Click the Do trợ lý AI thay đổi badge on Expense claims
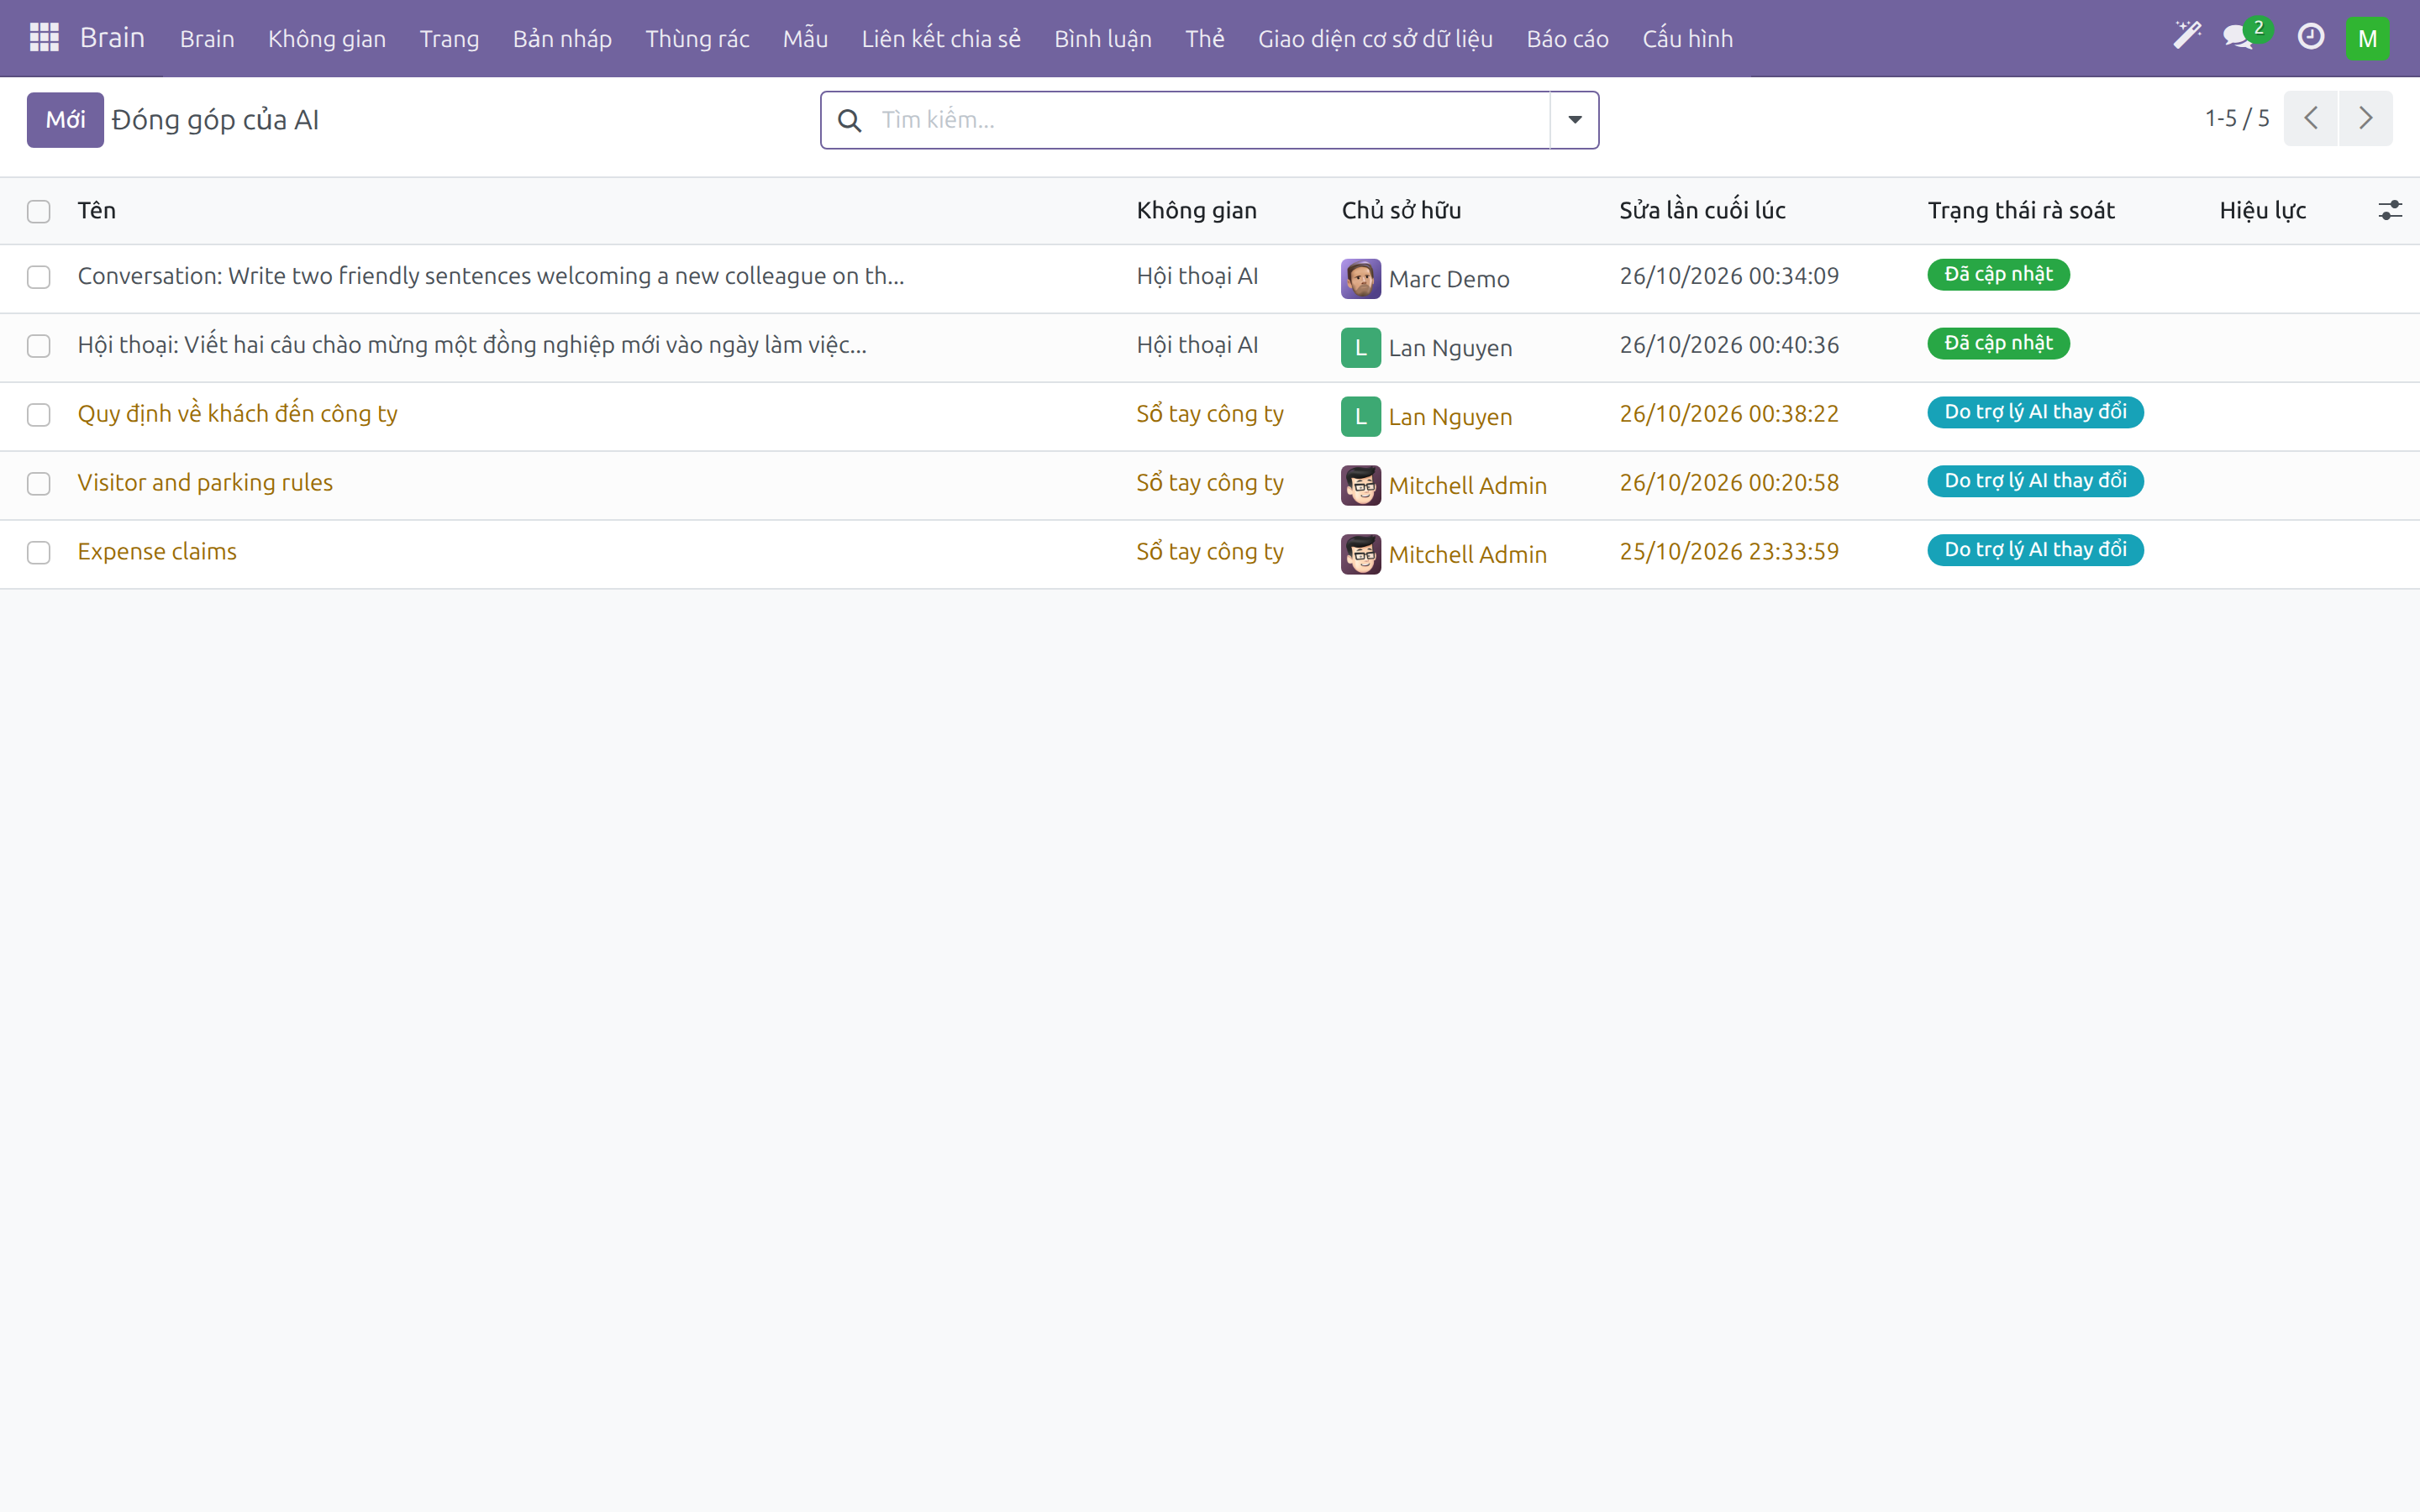Viewport: 2420px width, 1512px height. coord(2035,550)
